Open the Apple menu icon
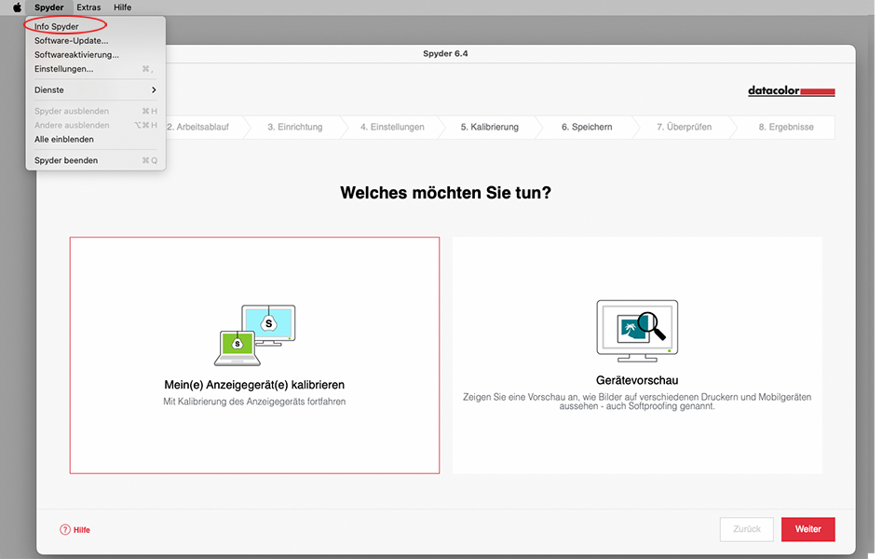896x559 pixels. pyautogui.click(x=17, y=7)
